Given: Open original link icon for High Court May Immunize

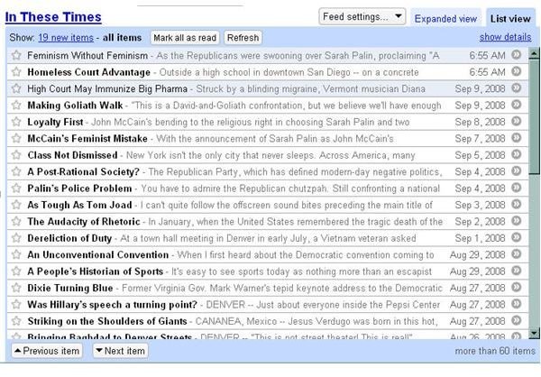Looking at the screenshot, I should click(x=516, y=87).
